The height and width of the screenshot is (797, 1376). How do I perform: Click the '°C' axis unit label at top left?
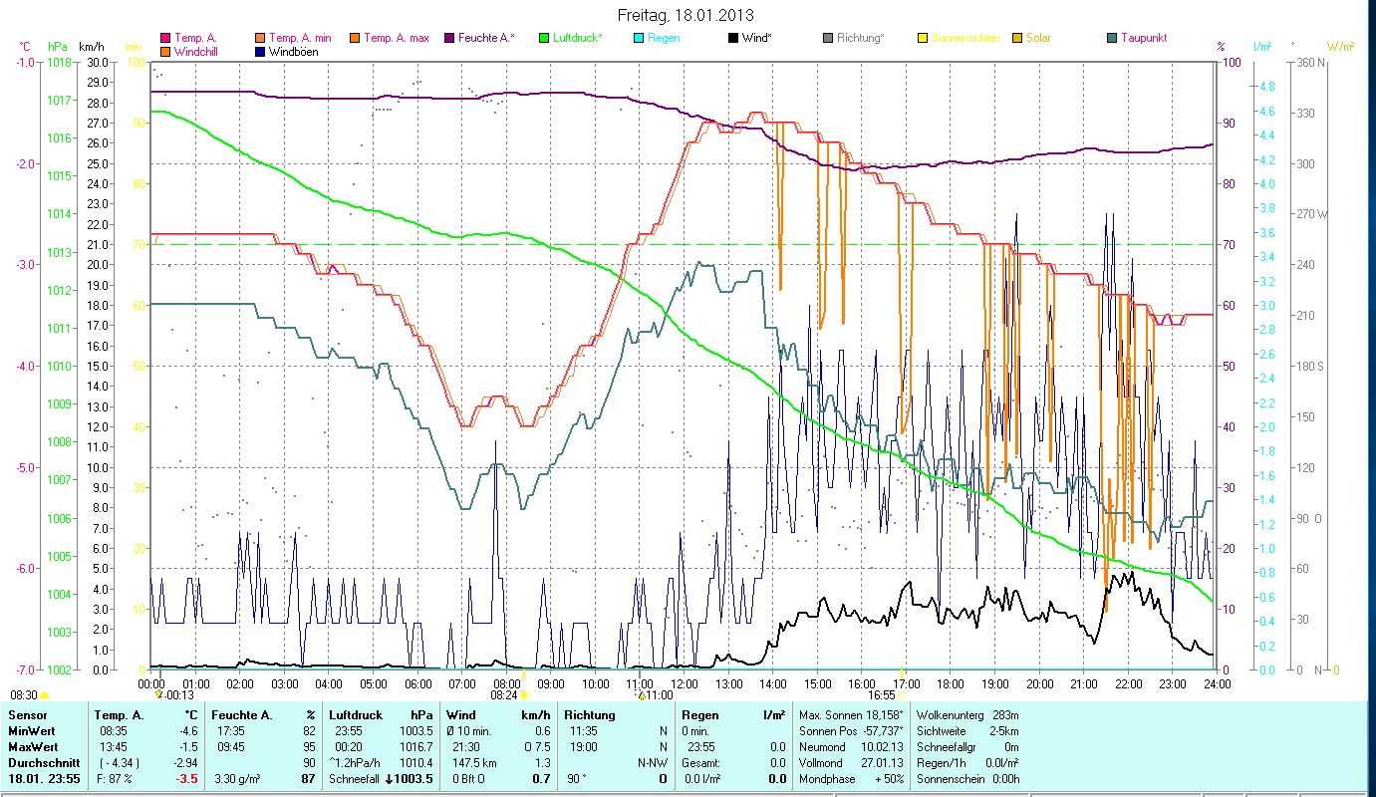[x=25, y=46]
